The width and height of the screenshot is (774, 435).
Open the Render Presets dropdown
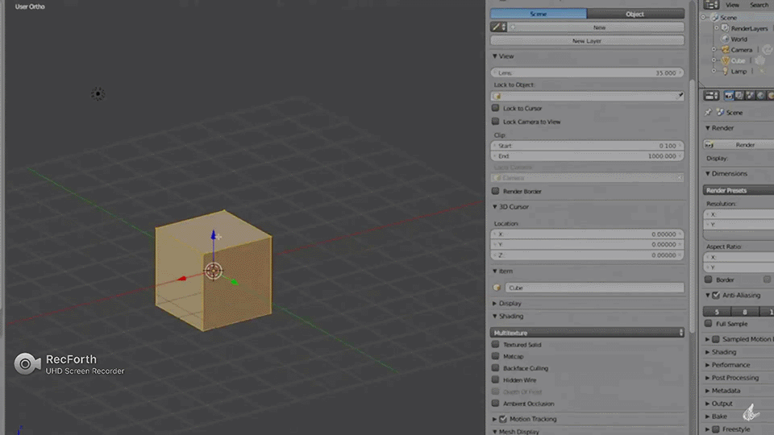(x=739, y=190)
